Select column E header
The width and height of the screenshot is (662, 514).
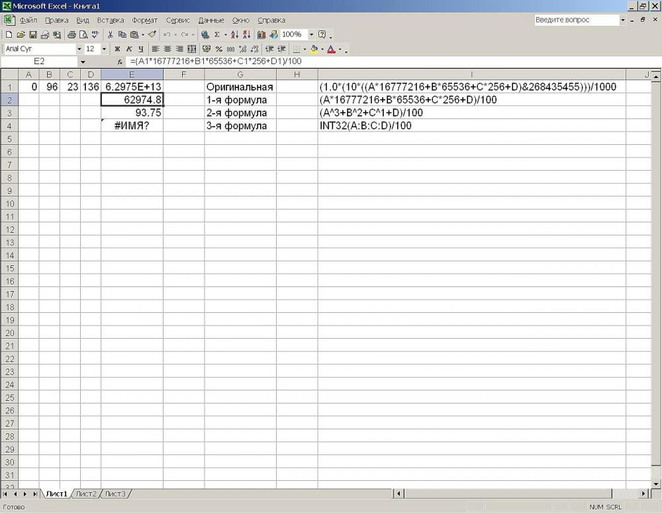coord(132,75)
